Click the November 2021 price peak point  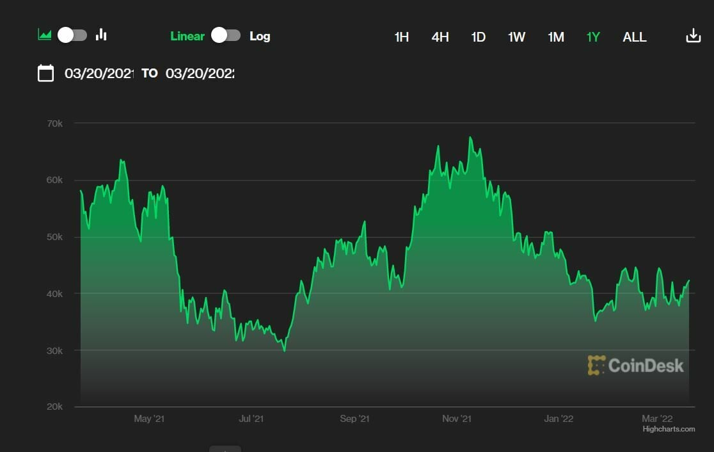tap(470, 137)
